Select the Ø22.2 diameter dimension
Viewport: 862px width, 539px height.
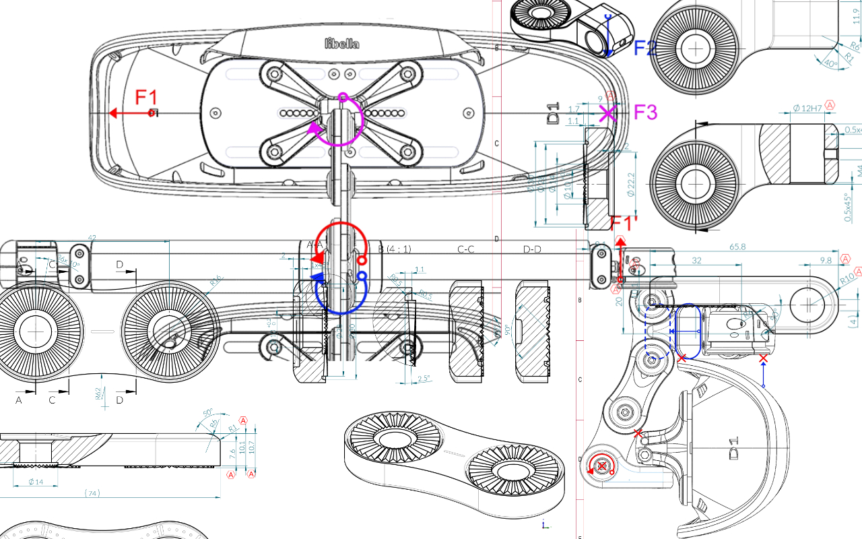(x=630, y=183)
